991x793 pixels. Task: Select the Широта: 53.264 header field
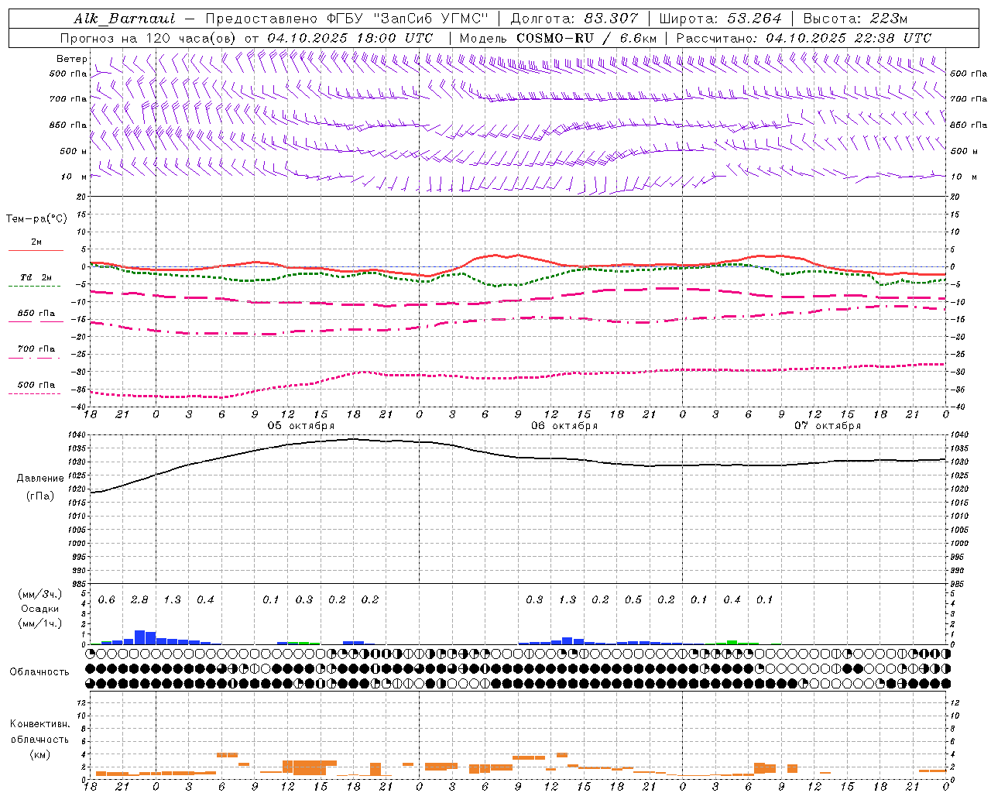point(720,19)
